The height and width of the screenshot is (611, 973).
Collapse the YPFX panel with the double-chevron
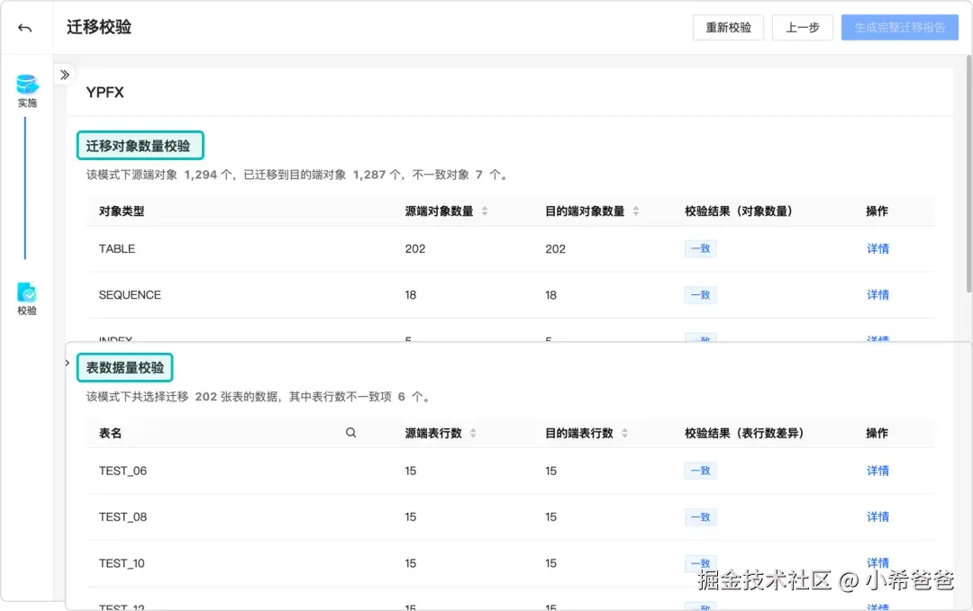(64, 75)
